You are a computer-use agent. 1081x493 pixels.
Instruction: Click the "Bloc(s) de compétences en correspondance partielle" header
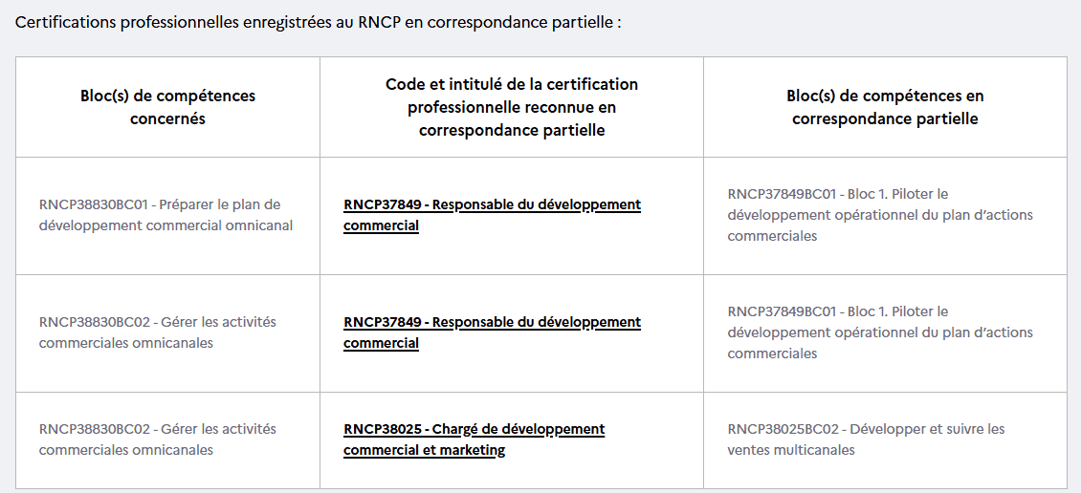[885, 107]
